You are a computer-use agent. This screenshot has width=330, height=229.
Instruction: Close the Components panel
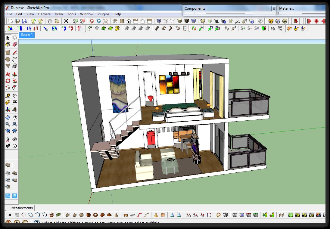point(273,8)
